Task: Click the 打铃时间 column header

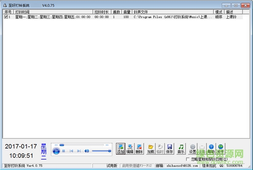Action: pyautogui.click(x=53, y=12)
